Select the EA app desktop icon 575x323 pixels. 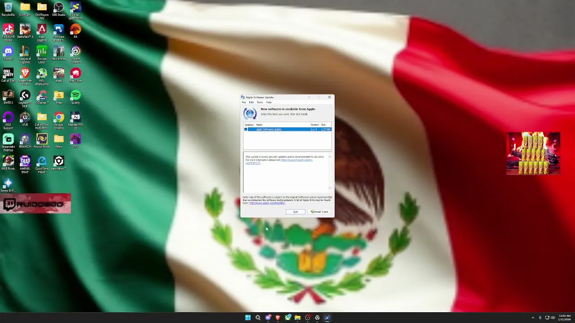coord(75,31)
